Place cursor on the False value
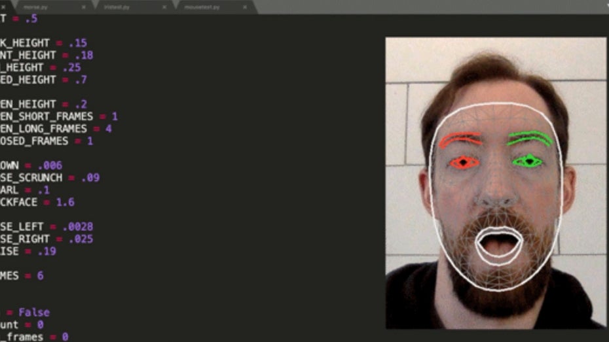 (x=34, y=313)
